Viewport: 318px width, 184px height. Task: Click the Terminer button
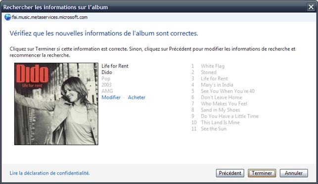point(262,173)
